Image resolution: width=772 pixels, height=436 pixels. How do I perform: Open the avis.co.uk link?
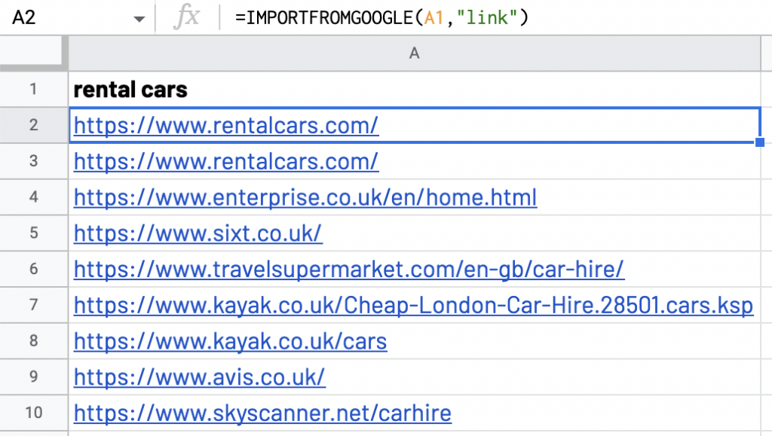click(x=199, y=377)
